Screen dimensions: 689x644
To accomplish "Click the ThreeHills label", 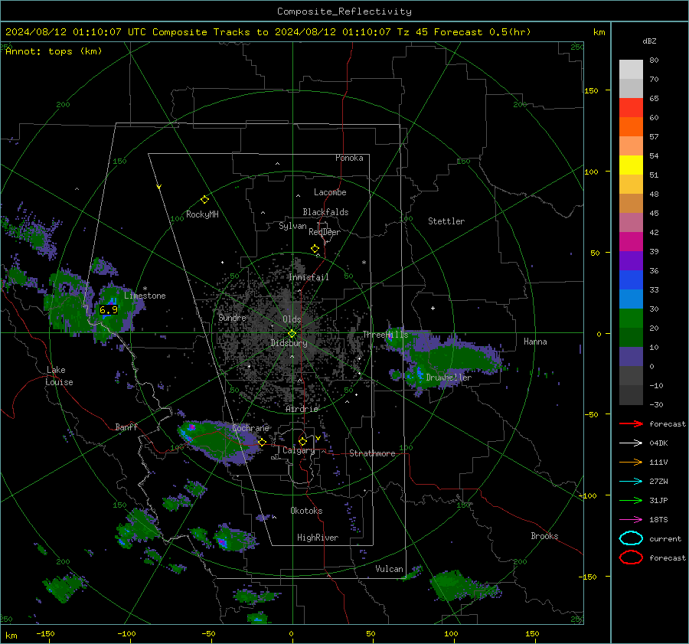I will (x=385, y=335).
